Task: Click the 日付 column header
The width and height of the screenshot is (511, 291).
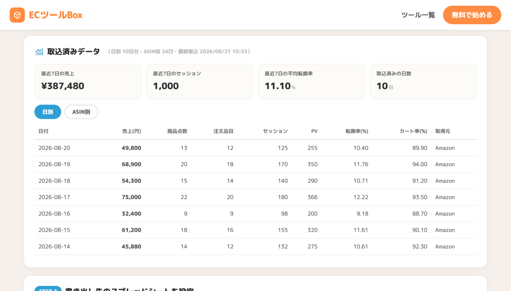Action: click(x=44, y=131)
